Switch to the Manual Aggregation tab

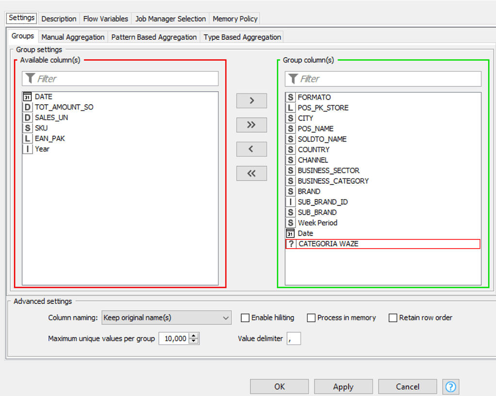tap(73, 37)
